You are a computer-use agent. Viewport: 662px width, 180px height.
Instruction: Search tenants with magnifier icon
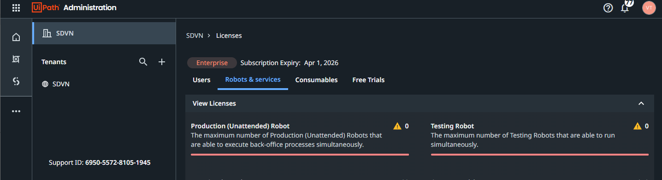(143, 62)
